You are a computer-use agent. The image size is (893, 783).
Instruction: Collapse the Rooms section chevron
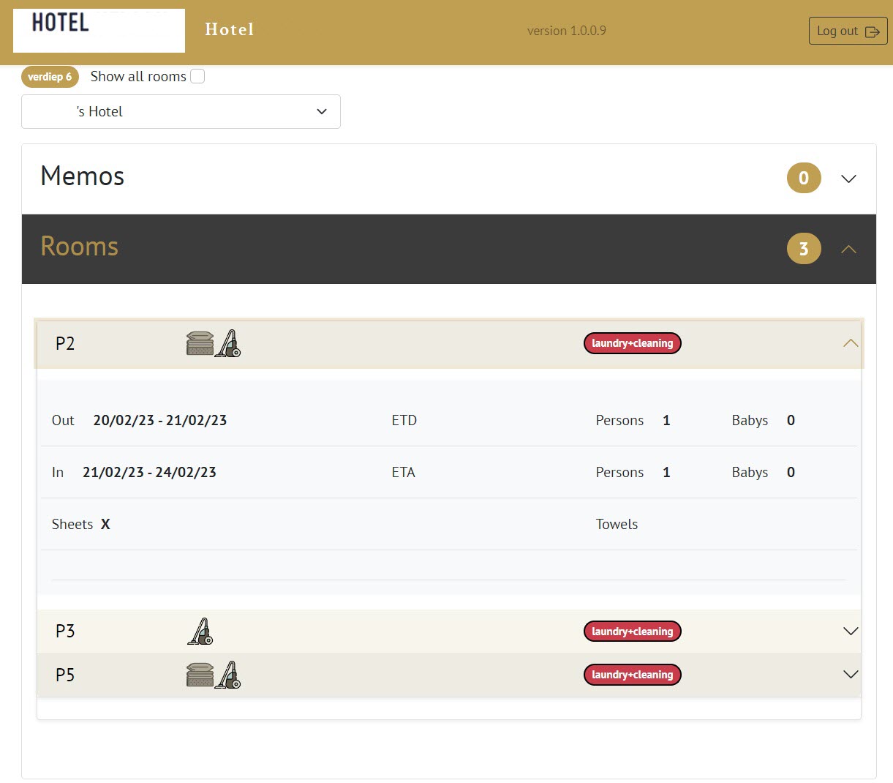tap(848, 250)
